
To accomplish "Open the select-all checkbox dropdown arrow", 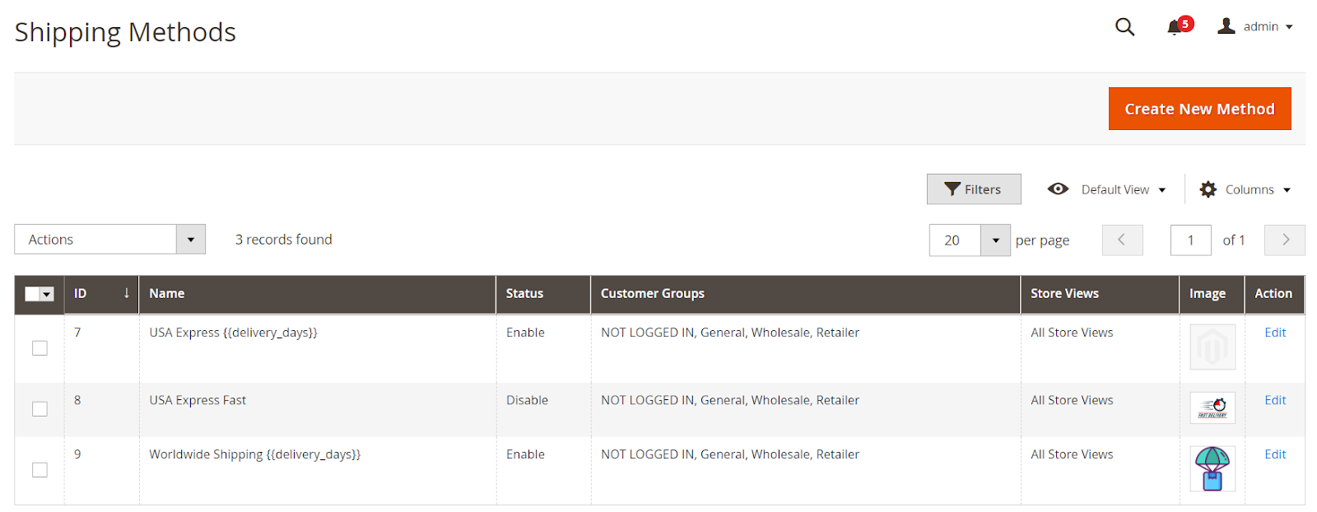I will [47, 295].
